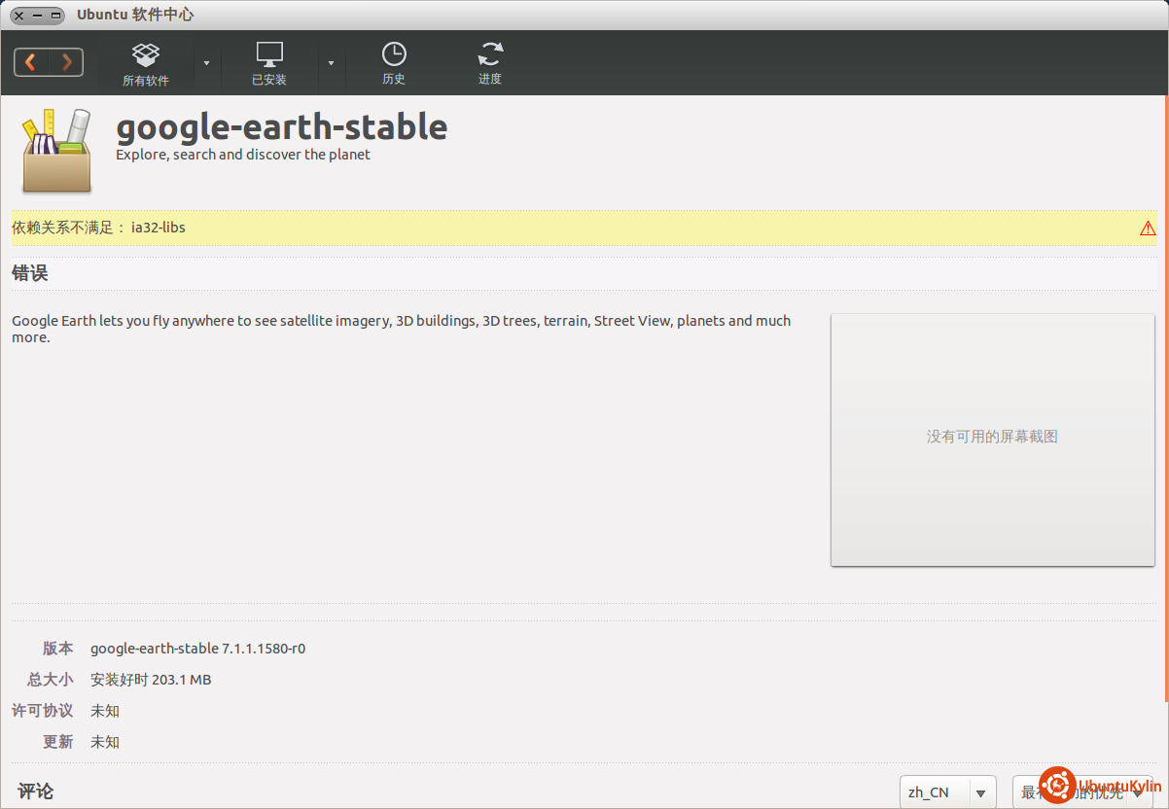Viewport: 1169px width, 809px height.
Task: Go back using the left arrow button
Action: point(31,62)
